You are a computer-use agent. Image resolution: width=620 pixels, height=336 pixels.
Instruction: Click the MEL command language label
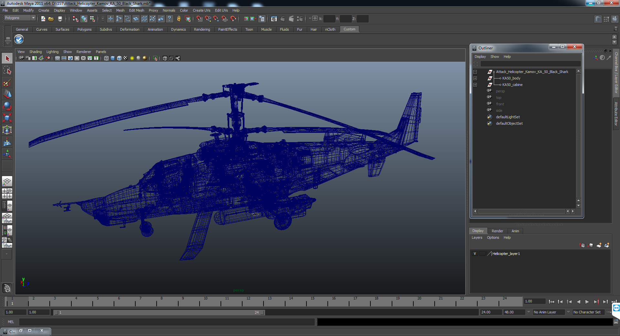[11, 322]
